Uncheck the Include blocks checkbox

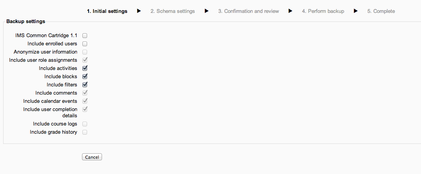(x=85, y=76)
